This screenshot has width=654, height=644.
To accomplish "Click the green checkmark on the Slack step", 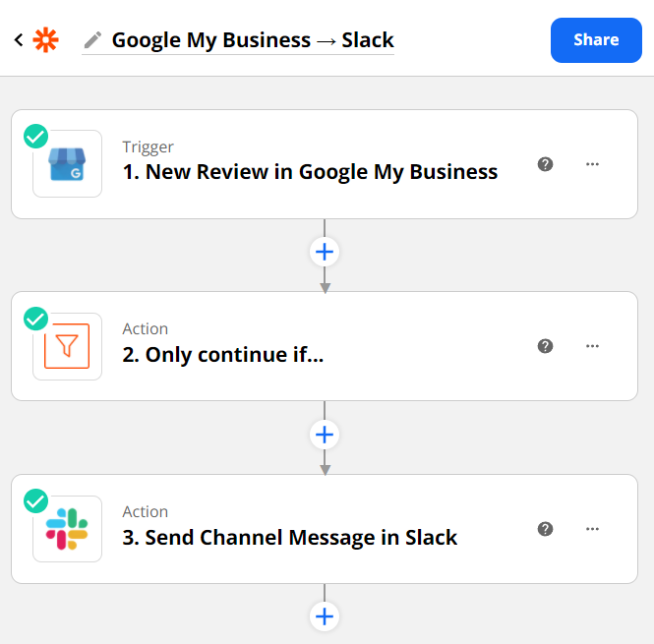I will pos(35,500).
